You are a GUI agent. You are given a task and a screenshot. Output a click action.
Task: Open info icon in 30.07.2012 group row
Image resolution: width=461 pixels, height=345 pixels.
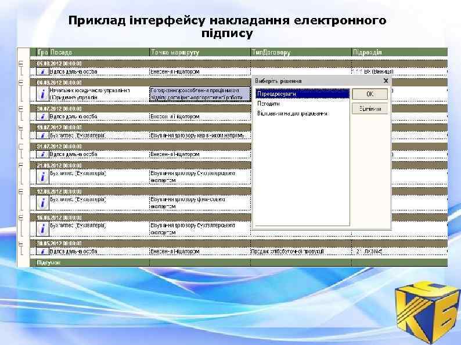click(42, 117)
